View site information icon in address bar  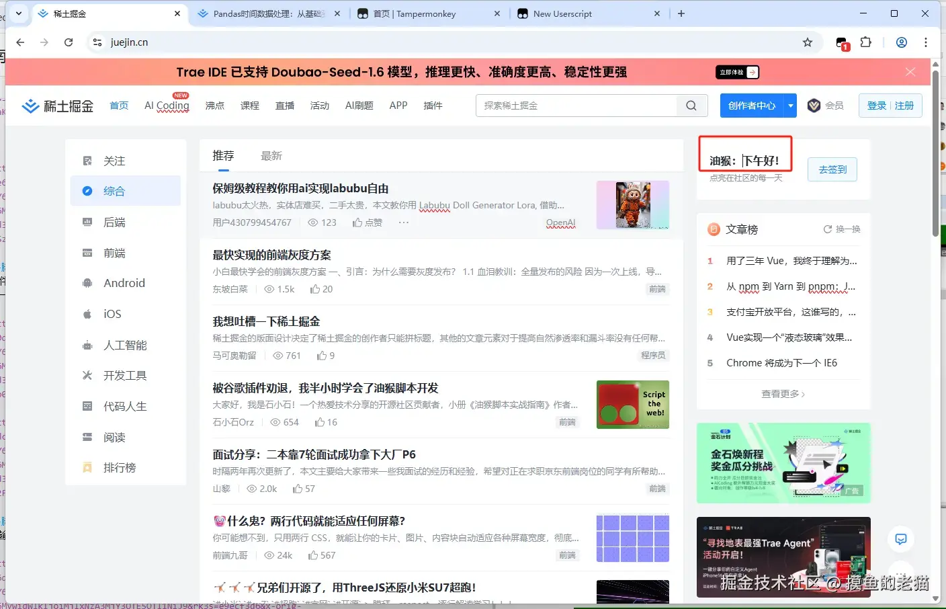(97, 42)
